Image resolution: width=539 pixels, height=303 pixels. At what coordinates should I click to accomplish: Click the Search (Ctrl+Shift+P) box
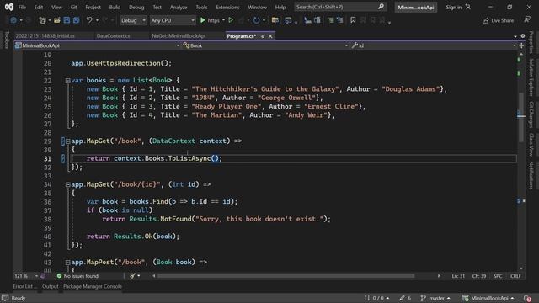pos(340,7)
